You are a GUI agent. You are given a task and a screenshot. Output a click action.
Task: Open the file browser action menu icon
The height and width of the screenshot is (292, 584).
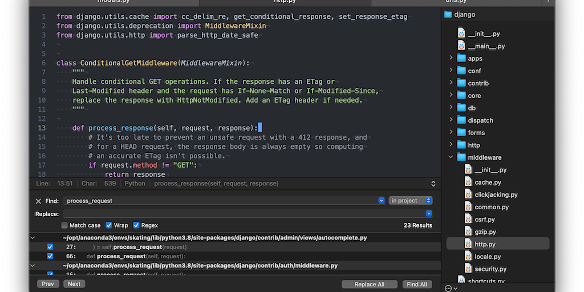coord(450,288)
